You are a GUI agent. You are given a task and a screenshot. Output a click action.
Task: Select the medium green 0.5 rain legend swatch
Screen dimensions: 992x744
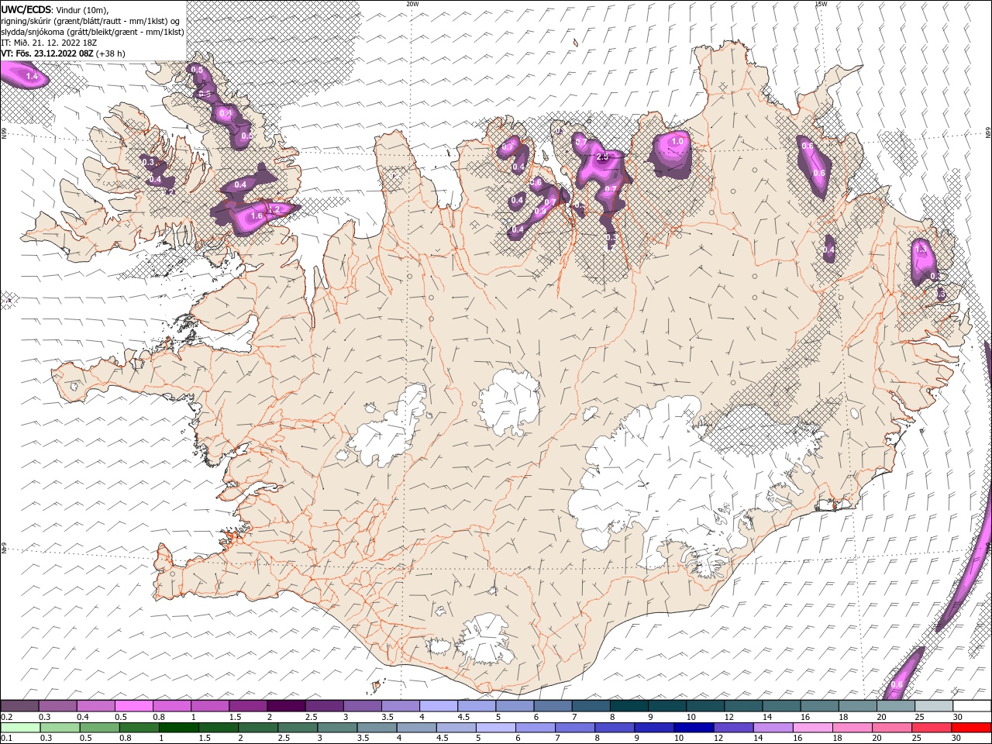click(x=100, y=727)
